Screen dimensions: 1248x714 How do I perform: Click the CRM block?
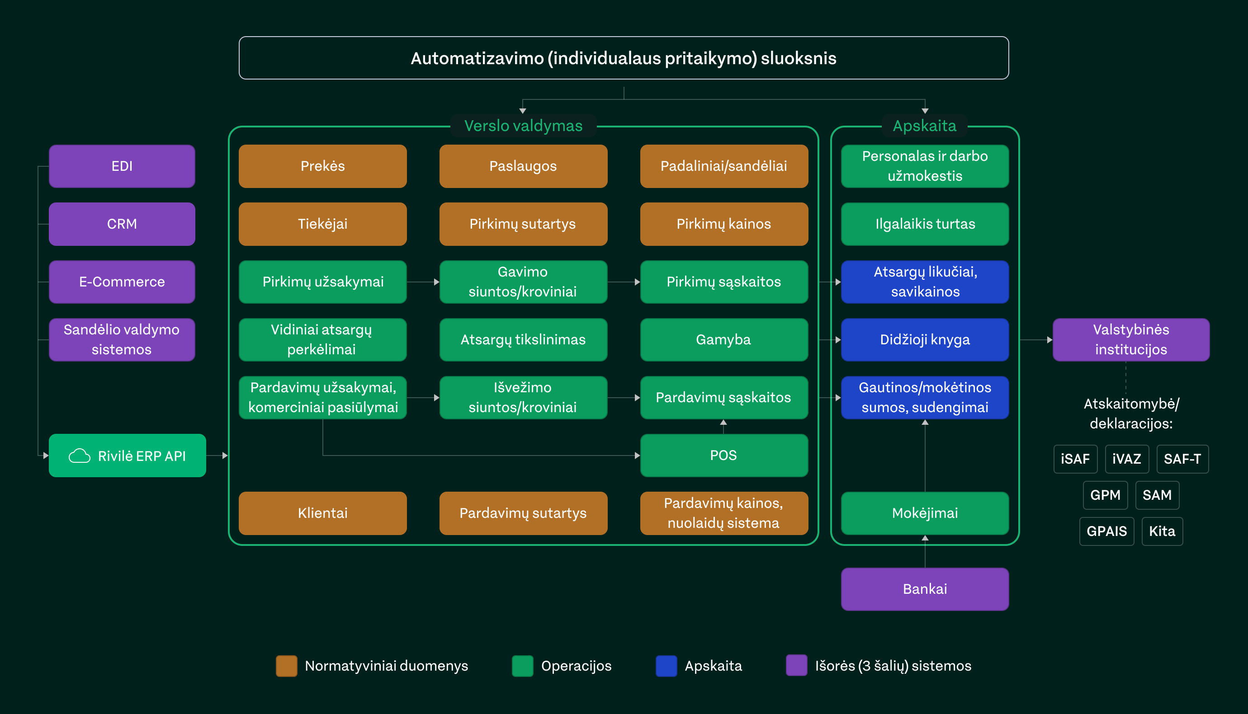pyautogui.click(x=122, y=224)
